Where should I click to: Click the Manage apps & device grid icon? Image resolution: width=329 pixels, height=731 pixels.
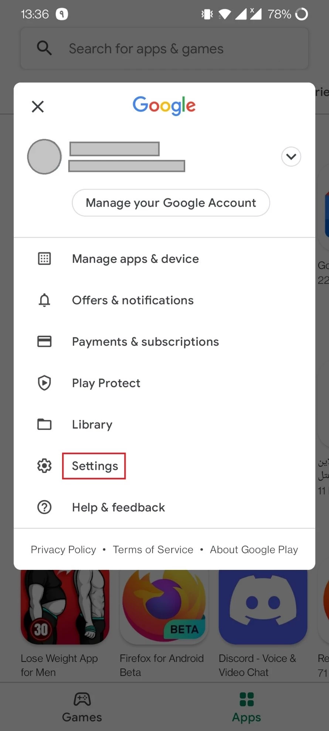pyautogui.click(x=44, y=259)
